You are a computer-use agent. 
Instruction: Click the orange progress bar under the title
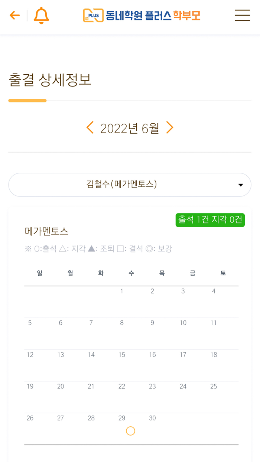27,100
